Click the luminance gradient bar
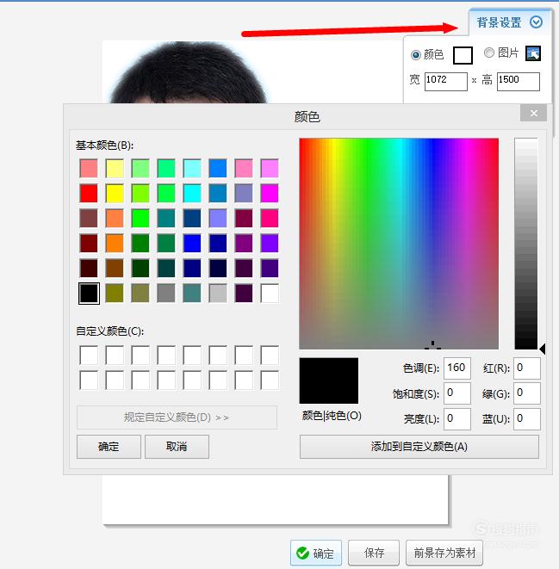Image resolution: width=559 pixels, height=569 pixels. (x=525, y=244)
